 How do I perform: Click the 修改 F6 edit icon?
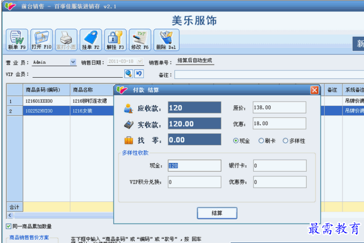140,40
